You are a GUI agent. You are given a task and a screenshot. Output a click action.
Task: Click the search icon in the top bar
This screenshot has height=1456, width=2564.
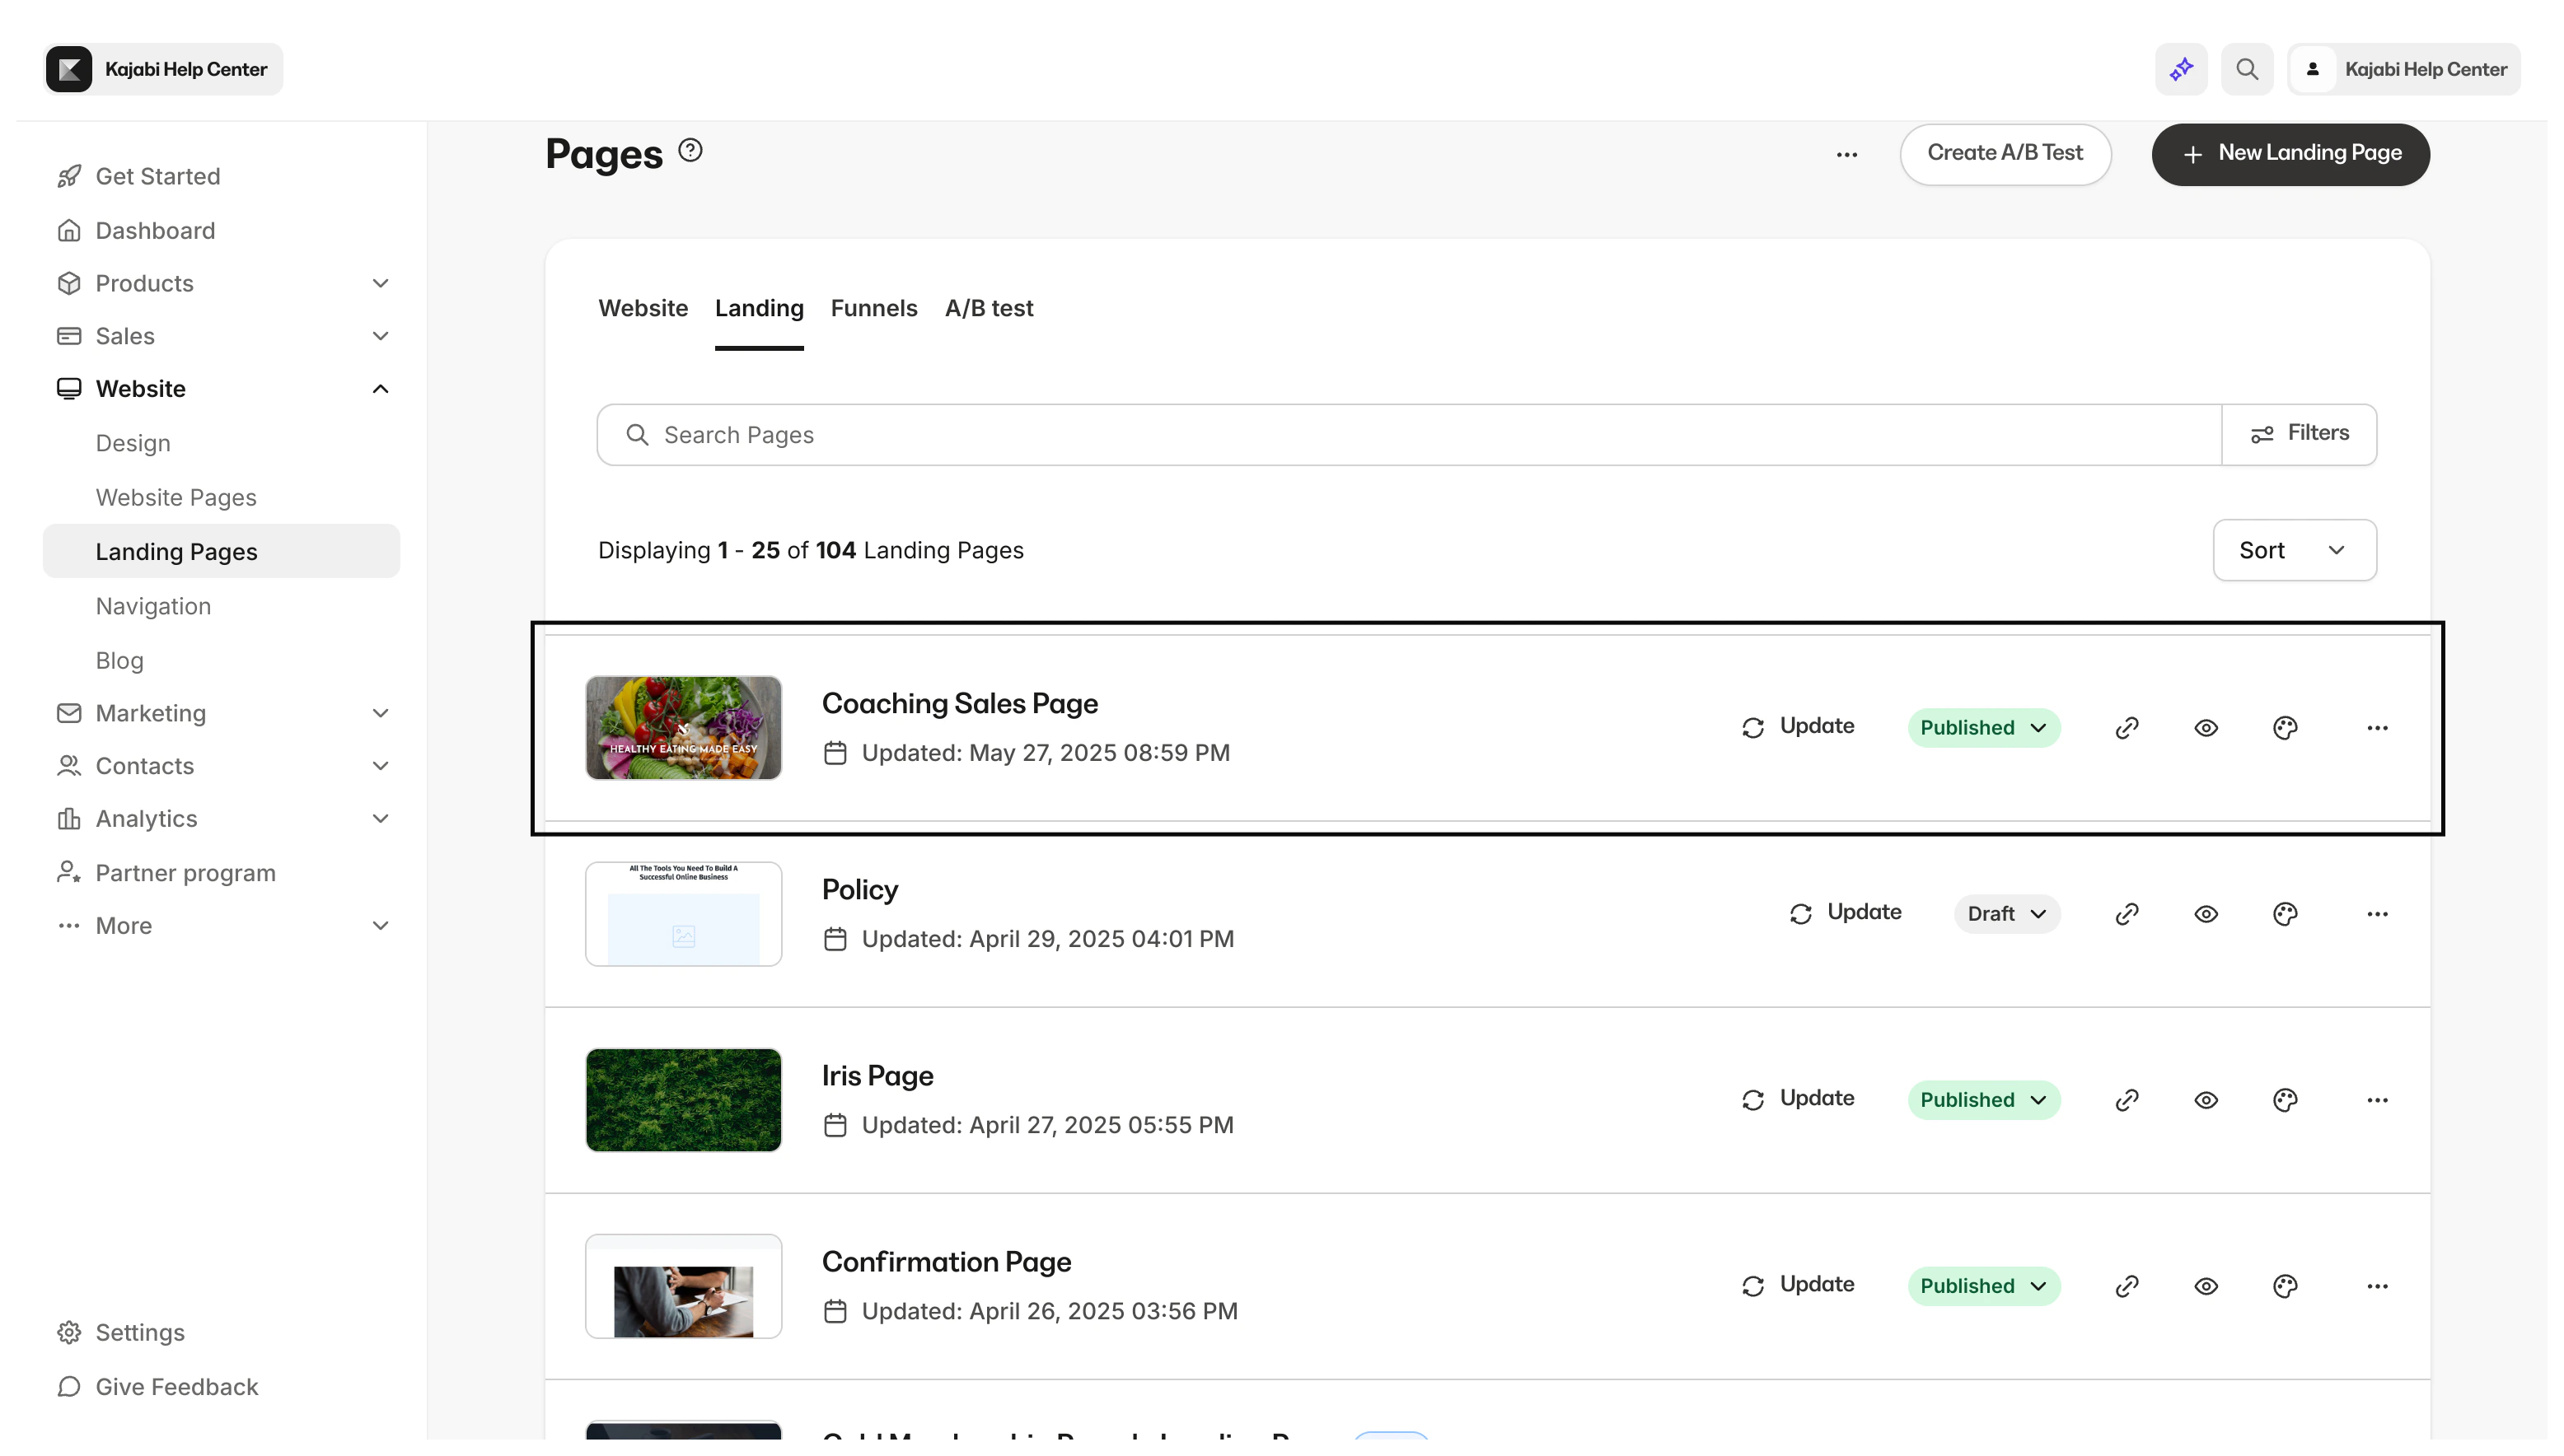(2247, 68)
